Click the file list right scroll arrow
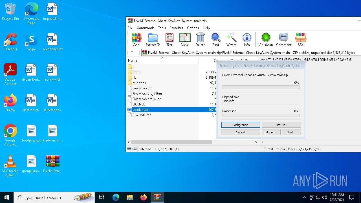The image size is (361, 203). pos(256,142)
